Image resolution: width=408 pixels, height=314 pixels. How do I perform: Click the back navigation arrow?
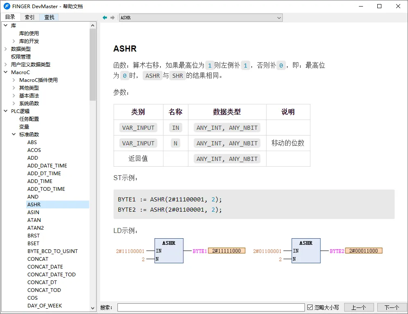(x=105, y=18)
